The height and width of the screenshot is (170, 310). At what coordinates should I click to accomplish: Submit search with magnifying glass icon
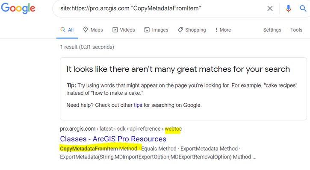click(303, 9)
